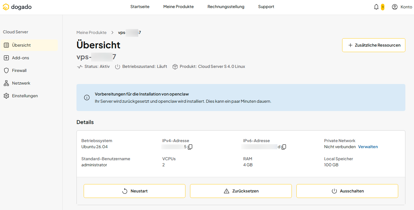The width and height of the screenshot is (414, 210).
Task: Click the RAM value 4 GB
Action: 248,165
